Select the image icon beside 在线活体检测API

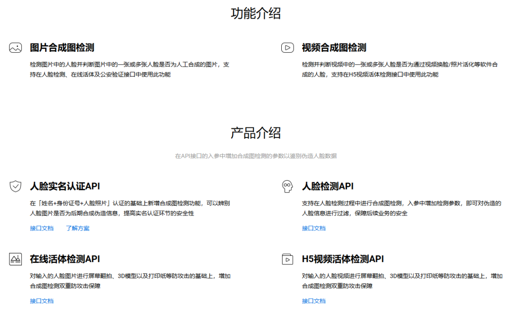[x=15, y=259]
